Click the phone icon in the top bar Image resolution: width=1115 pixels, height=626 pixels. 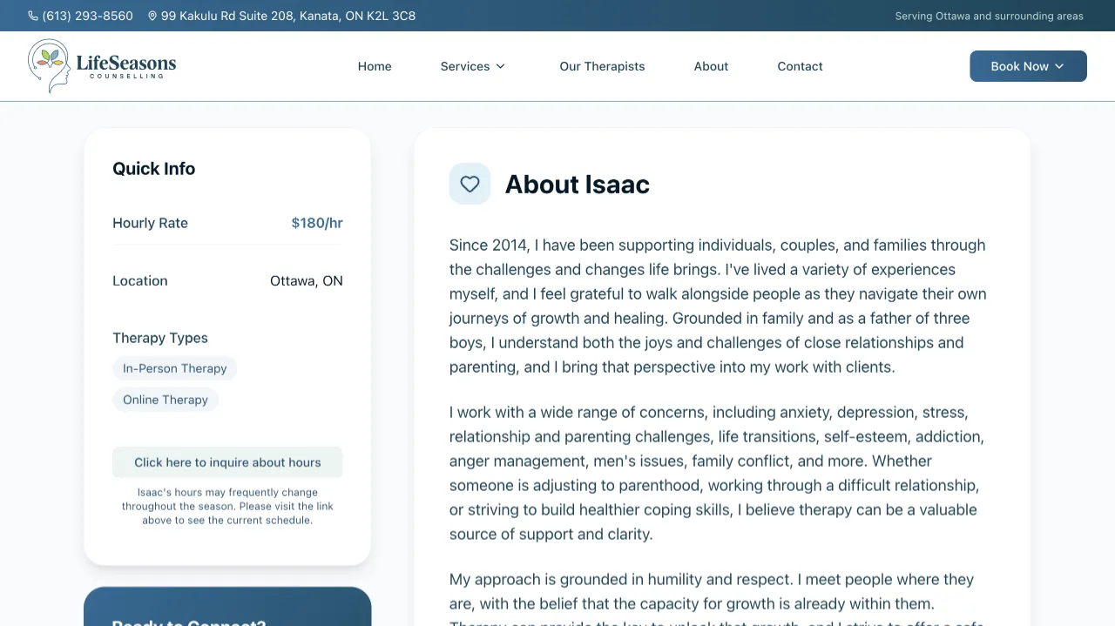coord(31,16)
